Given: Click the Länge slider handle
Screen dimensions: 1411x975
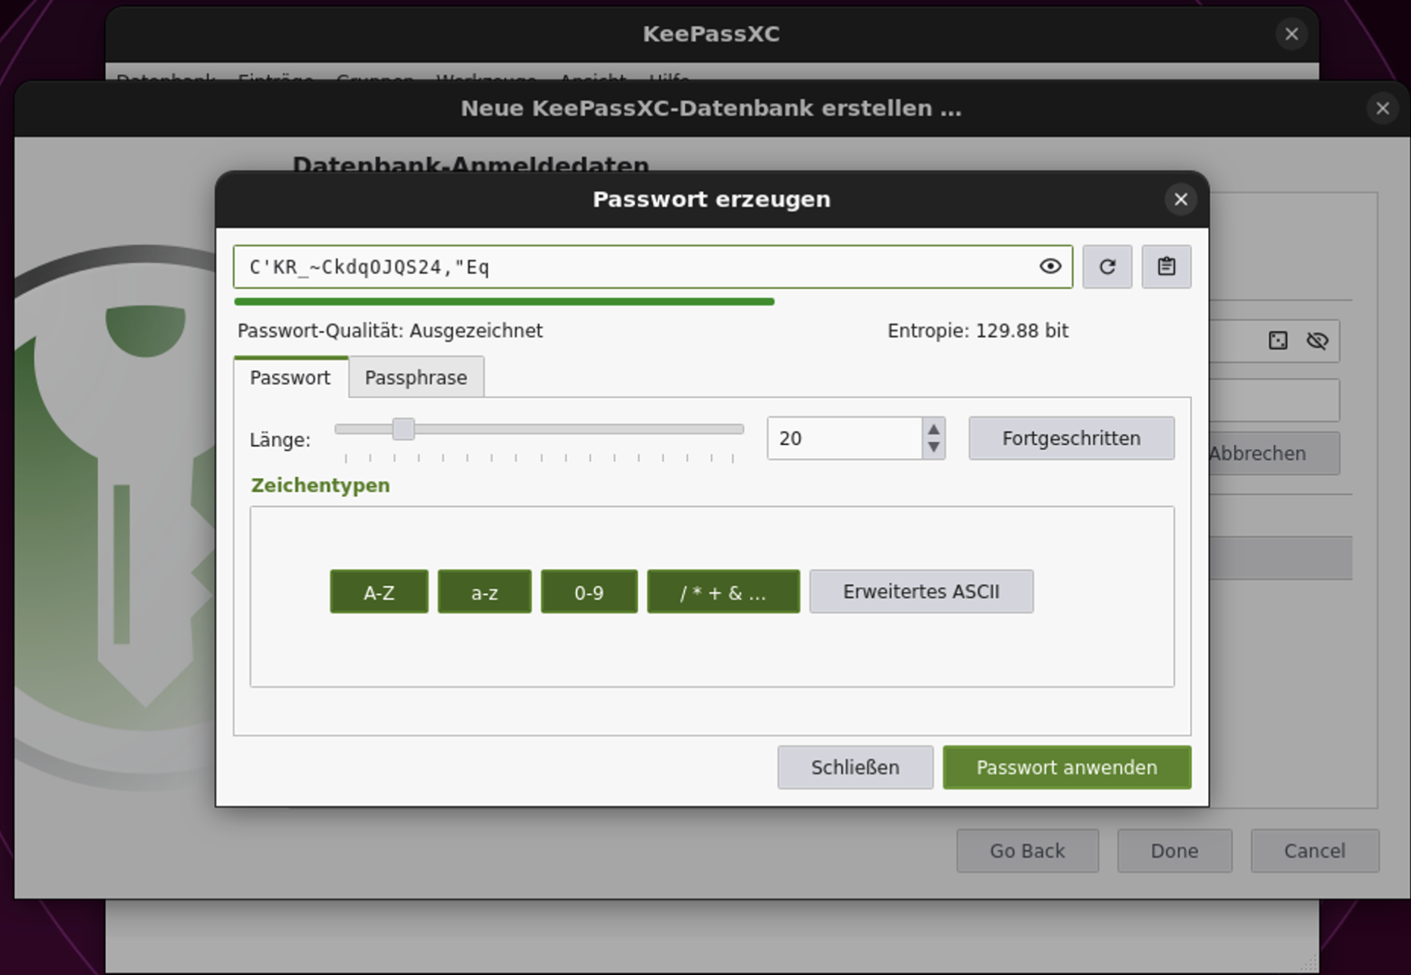Looking at the screenshot, I should pos(403,429).
